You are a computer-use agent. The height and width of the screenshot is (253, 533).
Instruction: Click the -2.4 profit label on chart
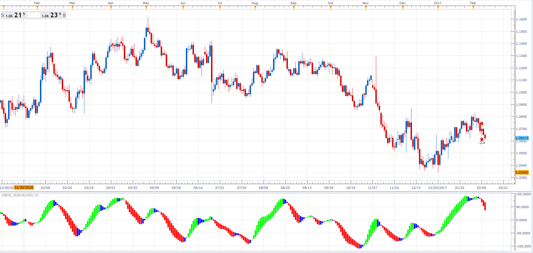(482, 143)
